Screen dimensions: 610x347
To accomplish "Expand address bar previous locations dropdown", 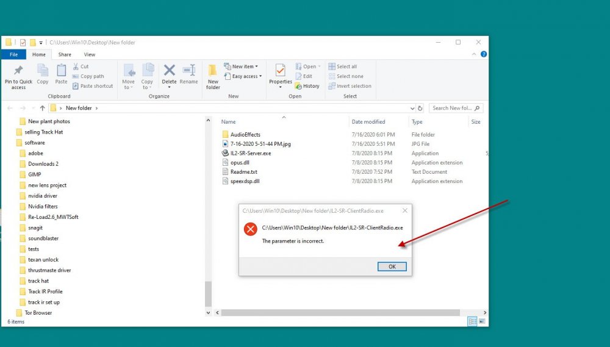I will [412, 108].
